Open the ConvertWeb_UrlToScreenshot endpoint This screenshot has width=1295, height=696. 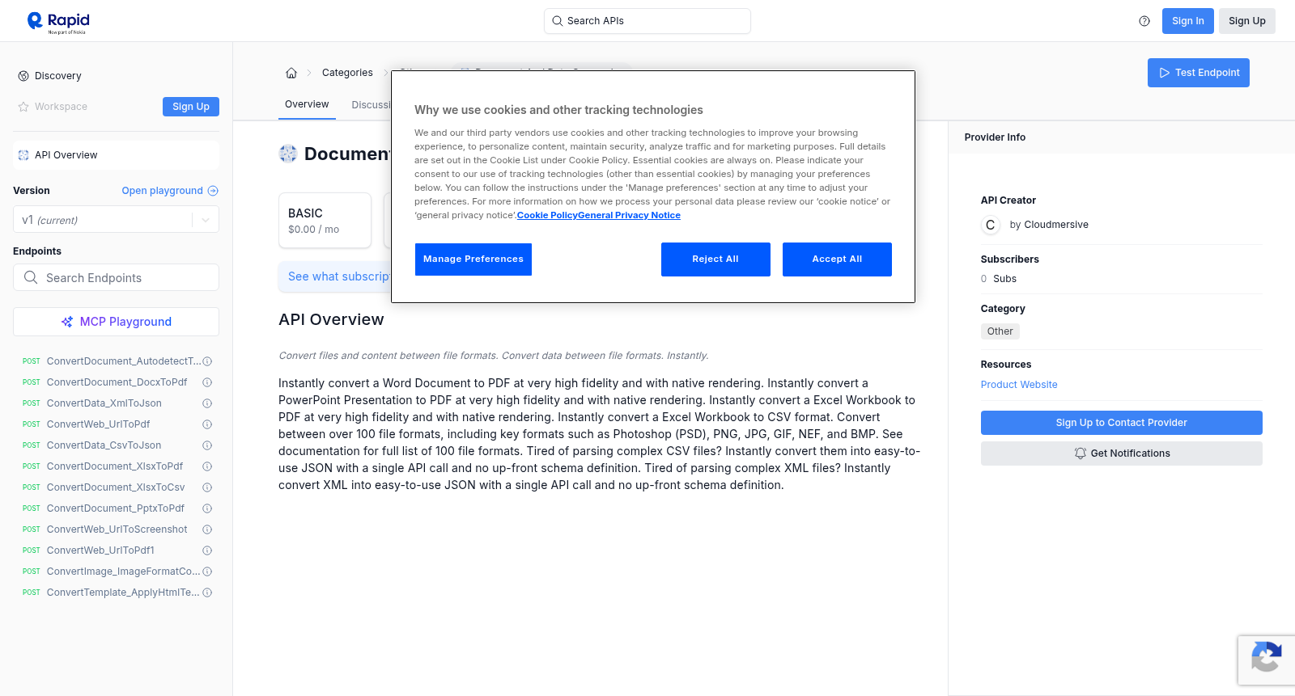pos(116,529)
